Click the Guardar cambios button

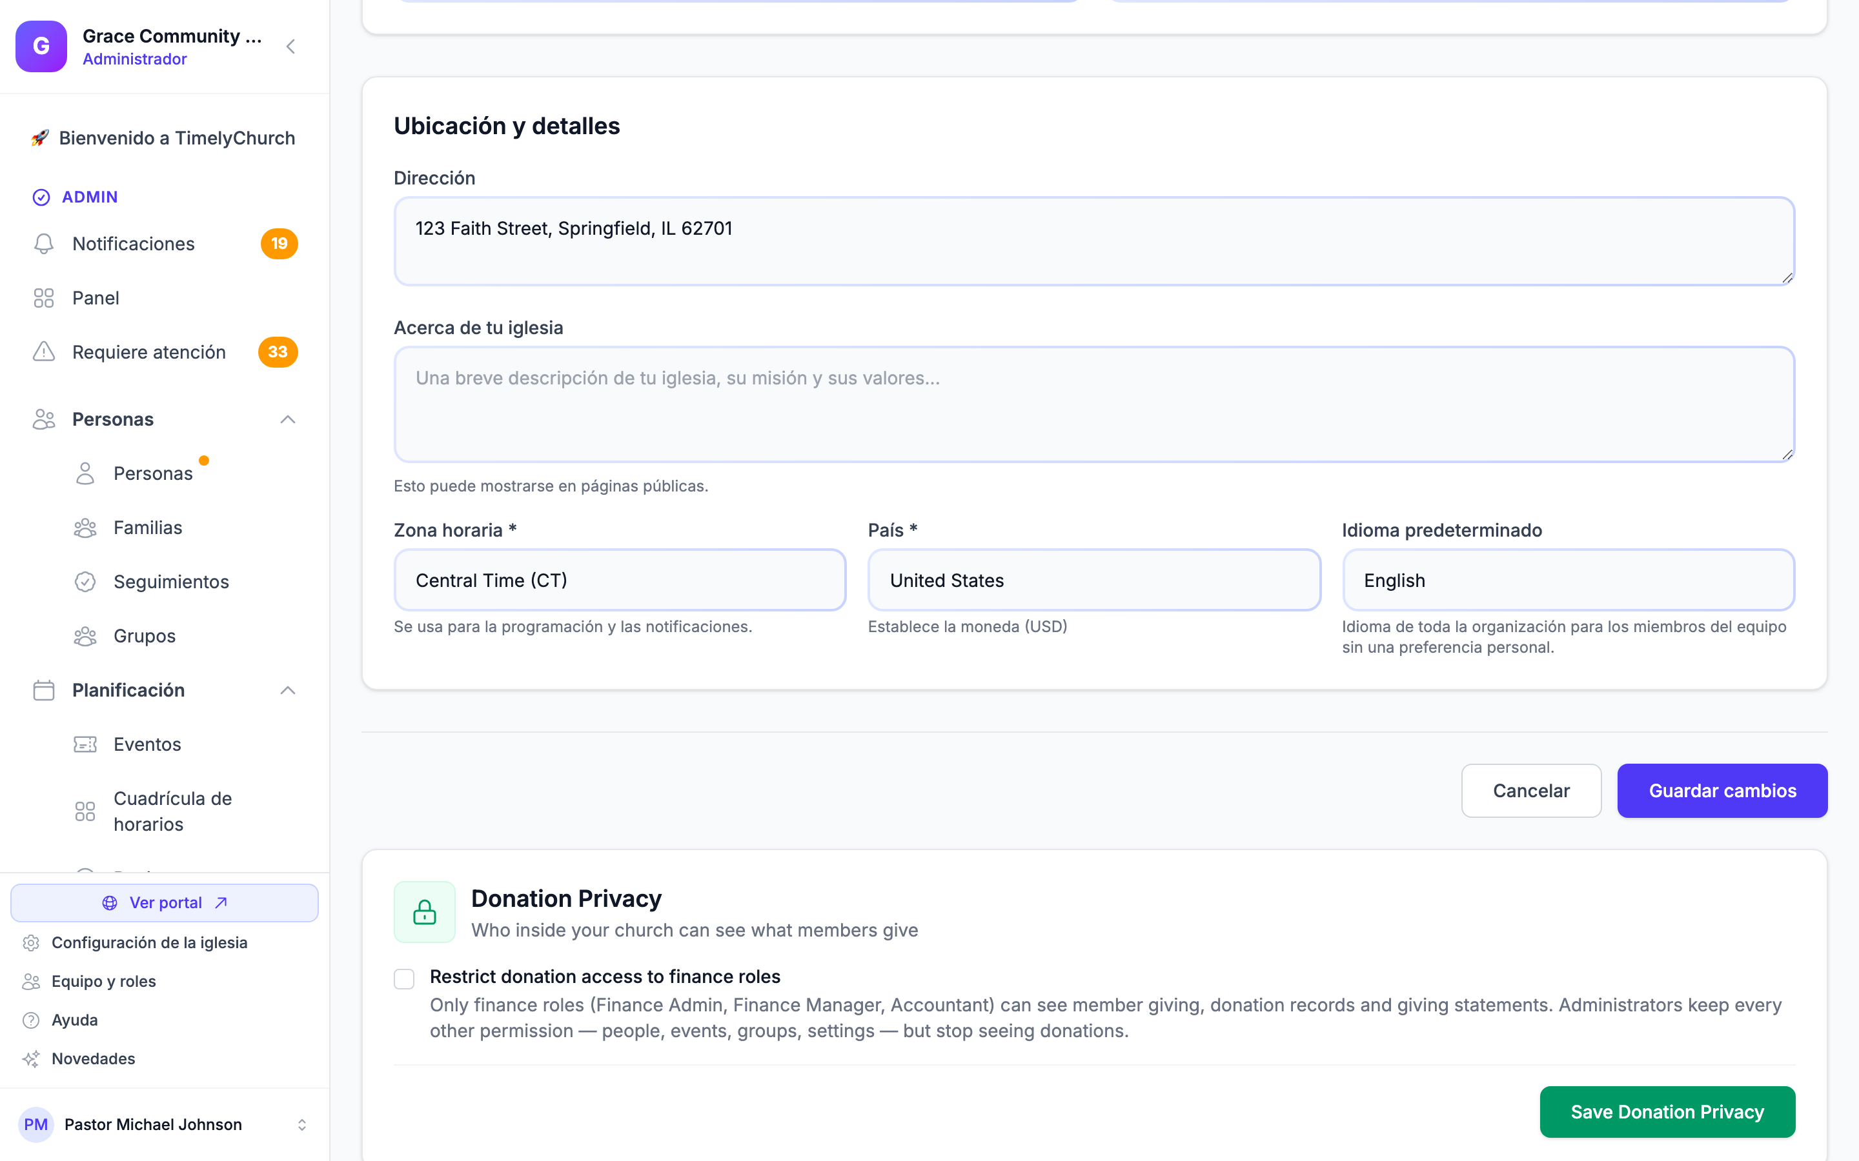point(1722,791)
